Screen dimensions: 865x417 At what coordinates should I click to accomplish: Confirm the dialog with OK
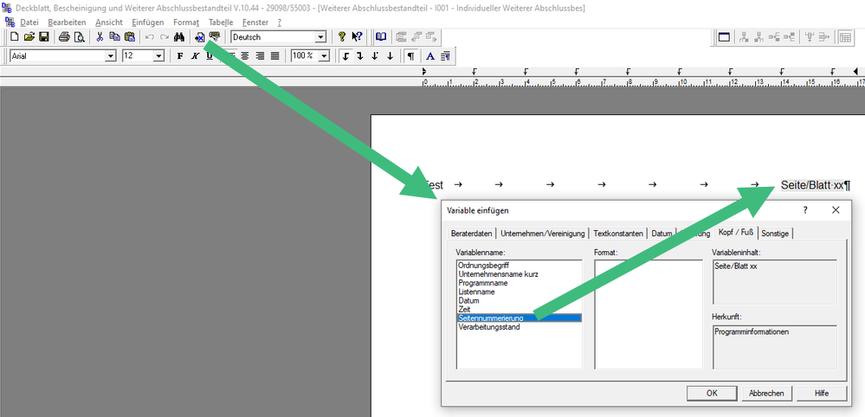pos(712,393)
